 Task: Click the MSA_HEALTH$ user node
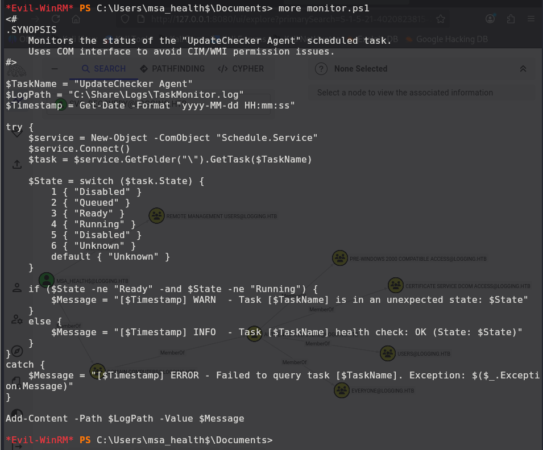coord(46,280)
